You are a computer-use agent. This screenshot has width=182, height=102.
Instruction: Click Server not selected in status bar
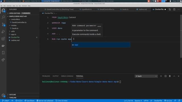[x=45, y=101]
